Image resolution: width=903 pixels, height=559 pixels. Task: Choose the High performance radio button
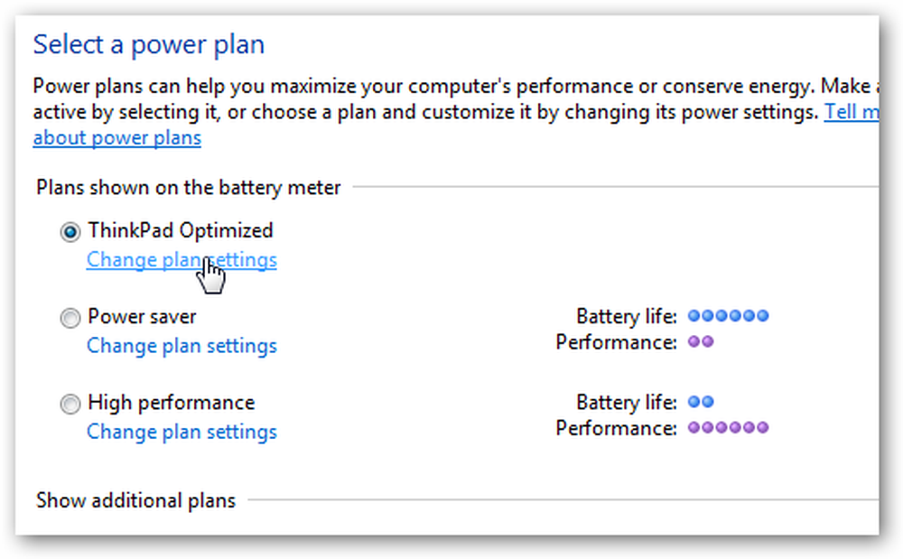(70, 404)
